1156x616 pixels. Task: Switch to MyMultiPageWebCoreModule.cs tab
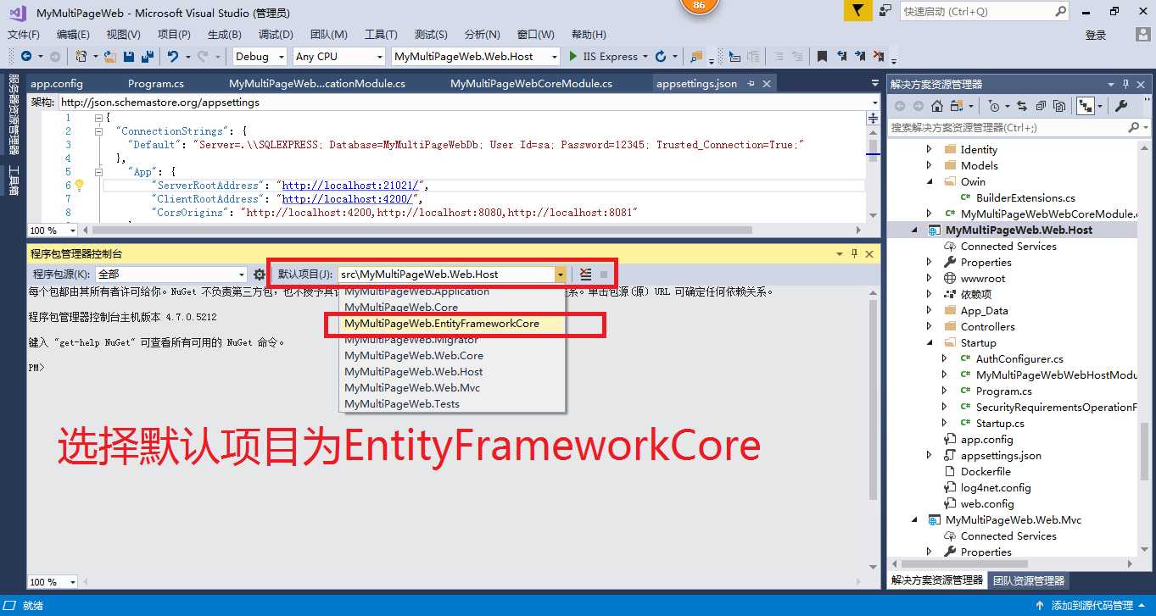pos(531,84)
